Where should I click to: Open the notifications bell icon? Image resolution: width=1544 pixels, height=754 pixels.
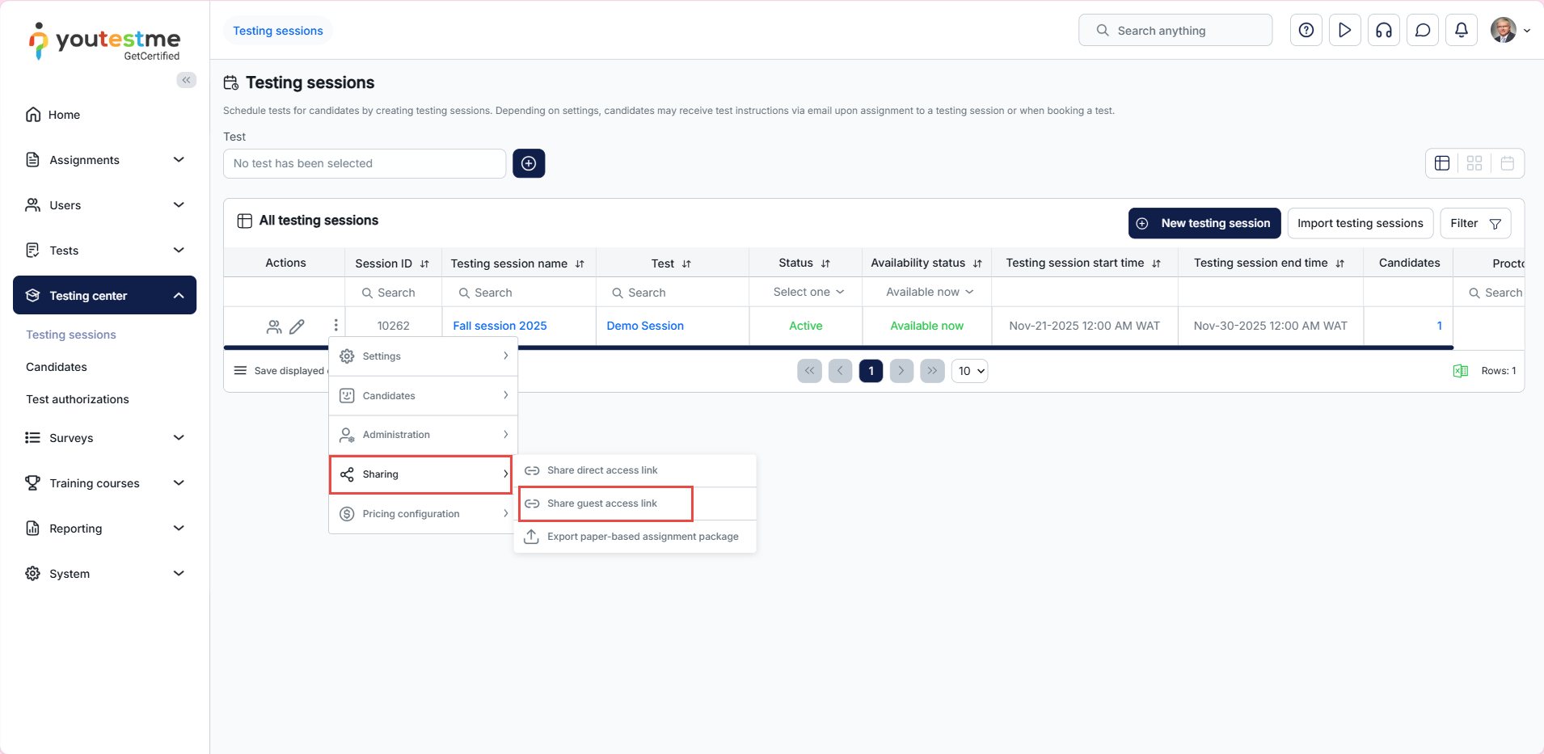point(1461,31)
